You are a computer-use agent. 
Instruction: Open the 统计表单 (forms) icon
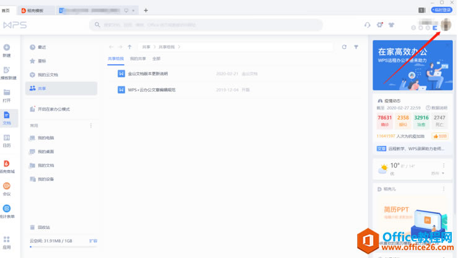7,209
